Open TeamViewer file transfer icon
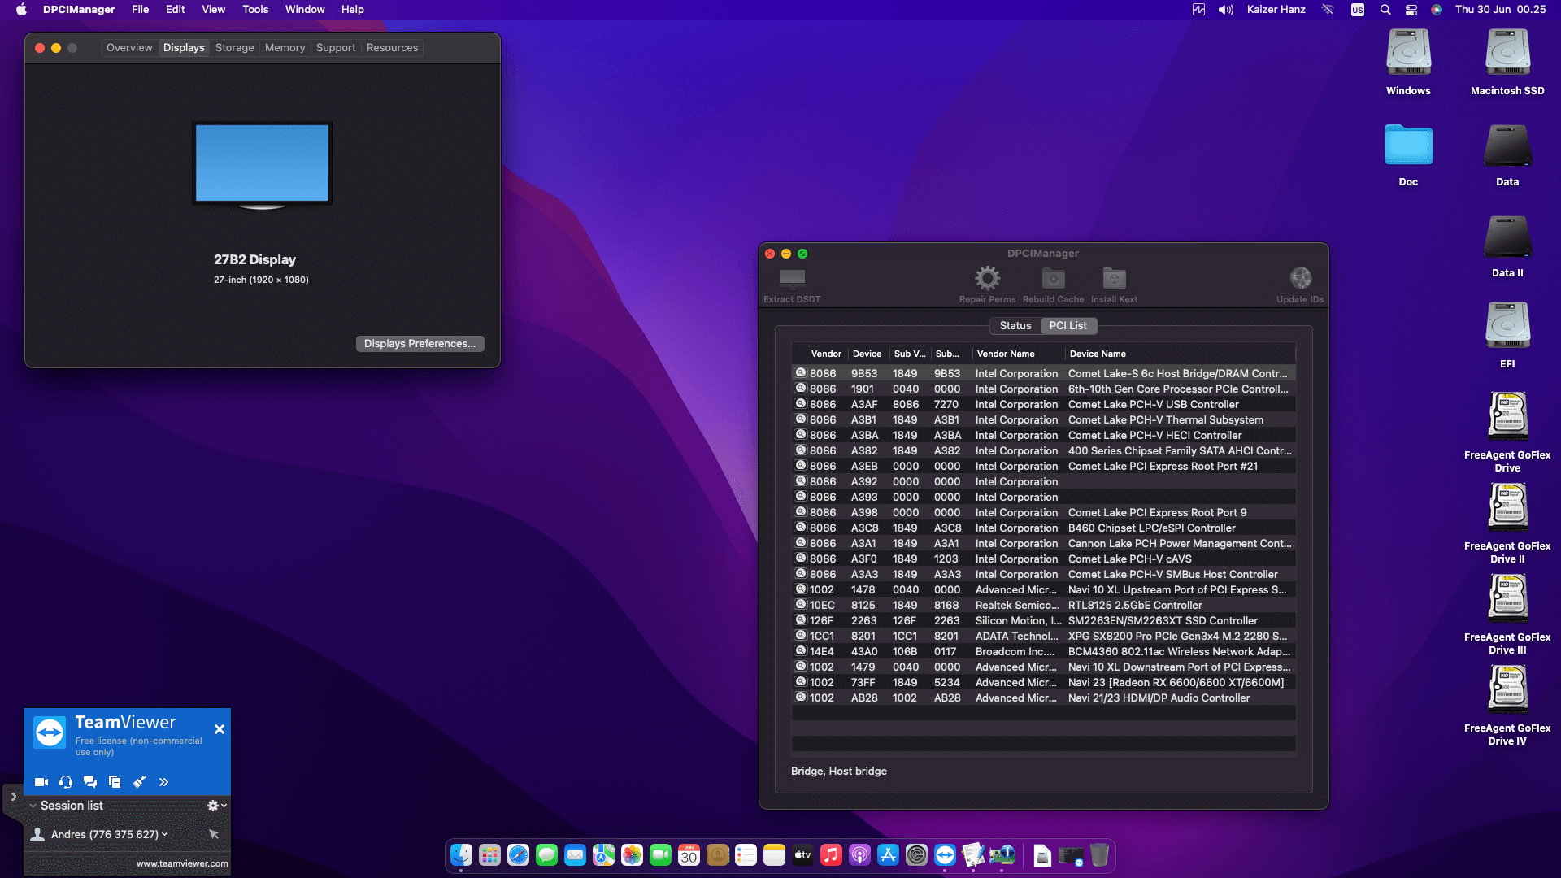This screenshot has width=1561, height=878. click(115, 782)
